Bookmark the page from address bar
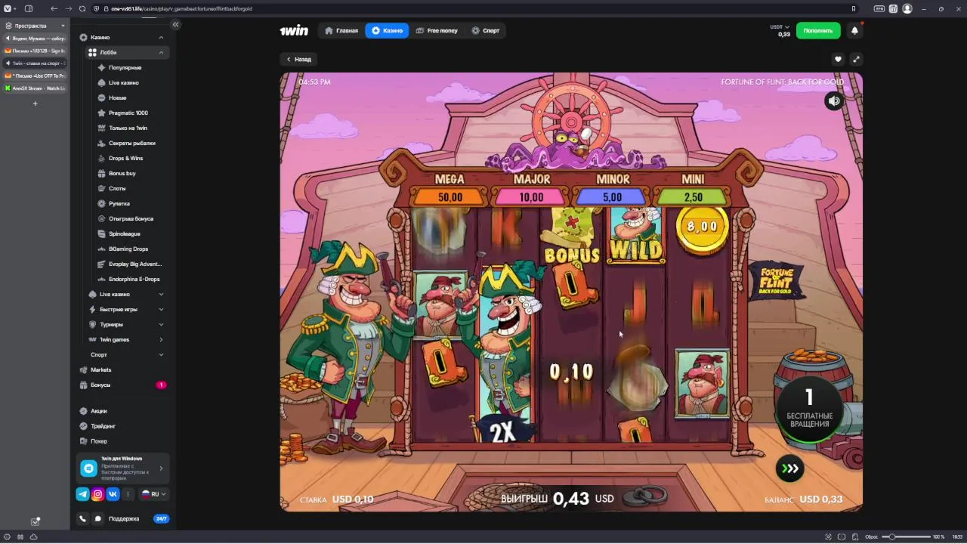The image size is (967, 544). (854, 8)
